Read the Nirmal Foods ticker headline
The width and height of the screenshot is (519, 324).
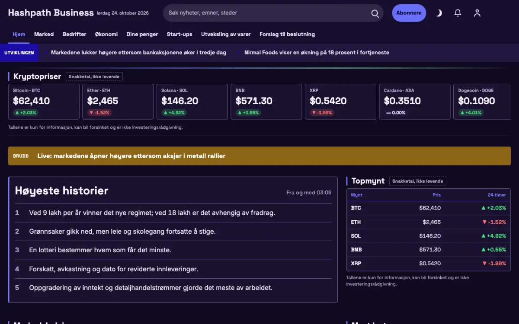point(317,53)
